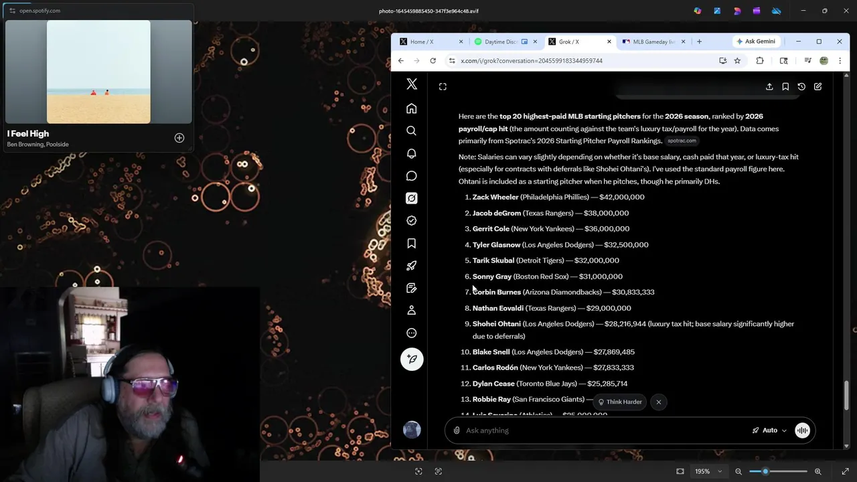Open Microsoft Designer icon in Photos title bar

coord(737,11)
